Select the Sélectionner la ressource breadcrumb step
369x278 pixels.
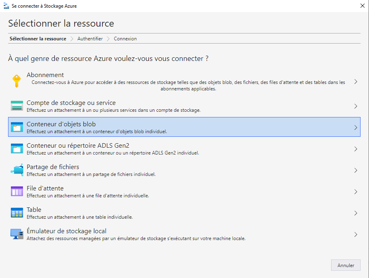coord(38,39)
